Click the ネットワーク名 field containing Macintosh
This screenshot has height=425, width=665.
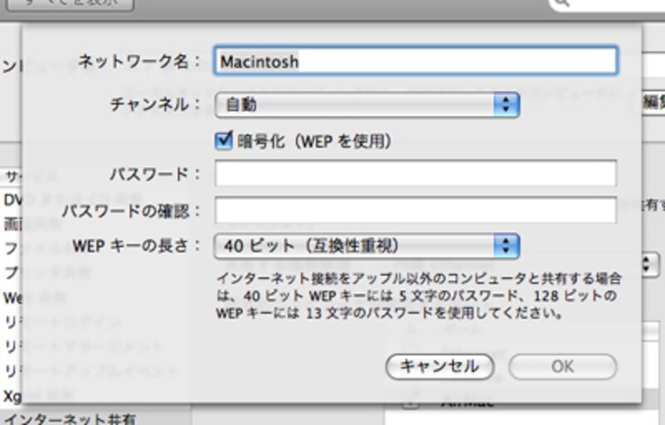416,61
